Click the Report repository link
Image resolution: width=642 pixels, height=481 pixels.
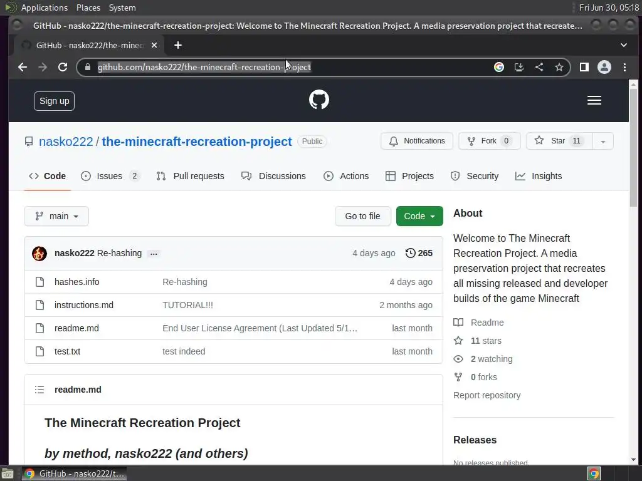(x=487, y=396)
